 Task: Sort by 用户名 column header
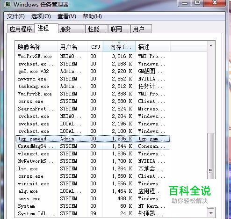coord(72,47)
